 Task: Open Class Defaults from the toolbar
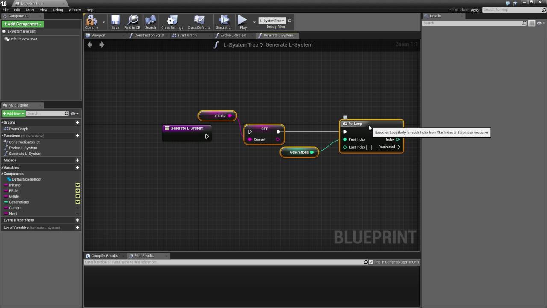pos(199,22)
